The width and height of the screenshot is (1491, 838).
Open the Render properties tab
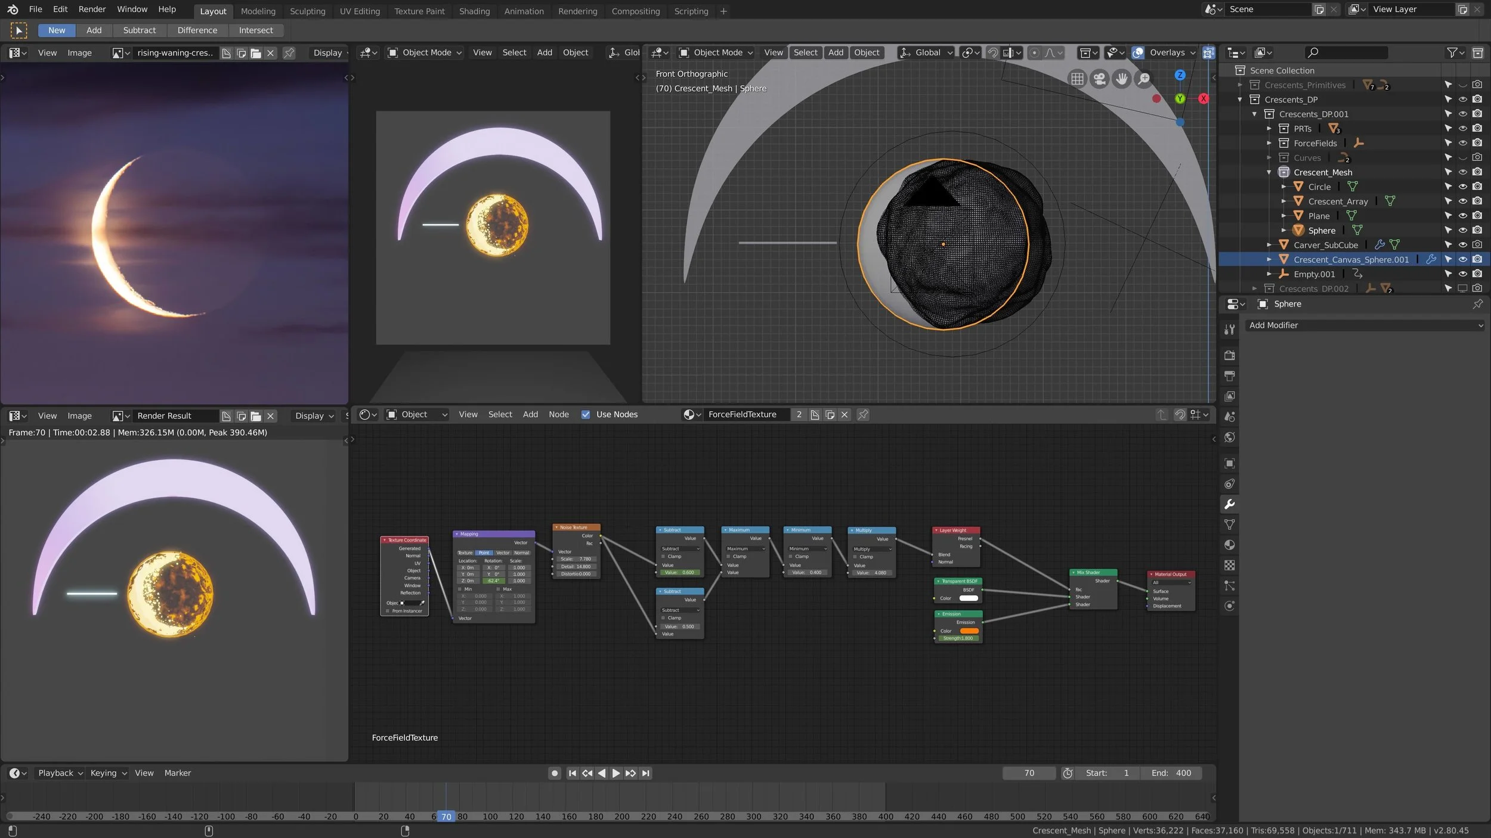coord(1229,355)
